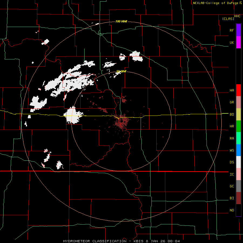Click the BD yellow legend swatch
The width and height of the screenshot is (243, 243).
[238, 114]
